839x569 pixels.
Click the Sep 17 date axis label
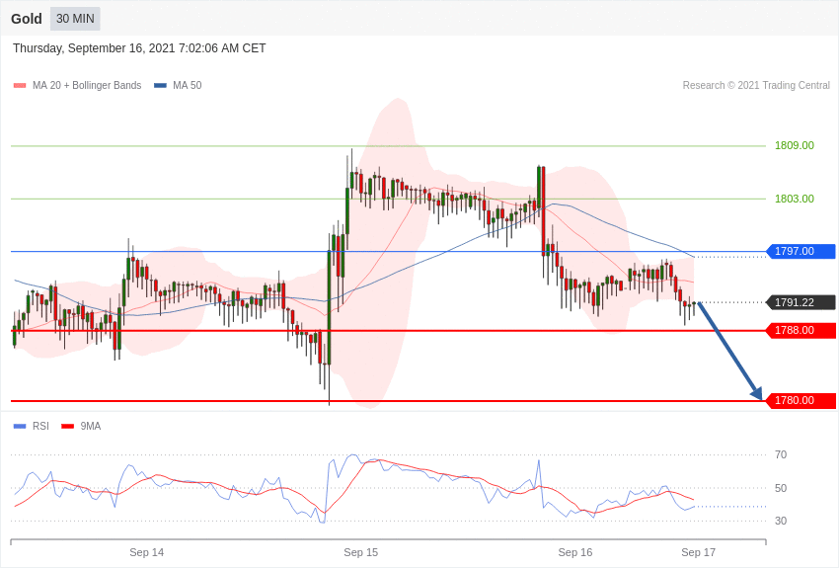point(698,552)
